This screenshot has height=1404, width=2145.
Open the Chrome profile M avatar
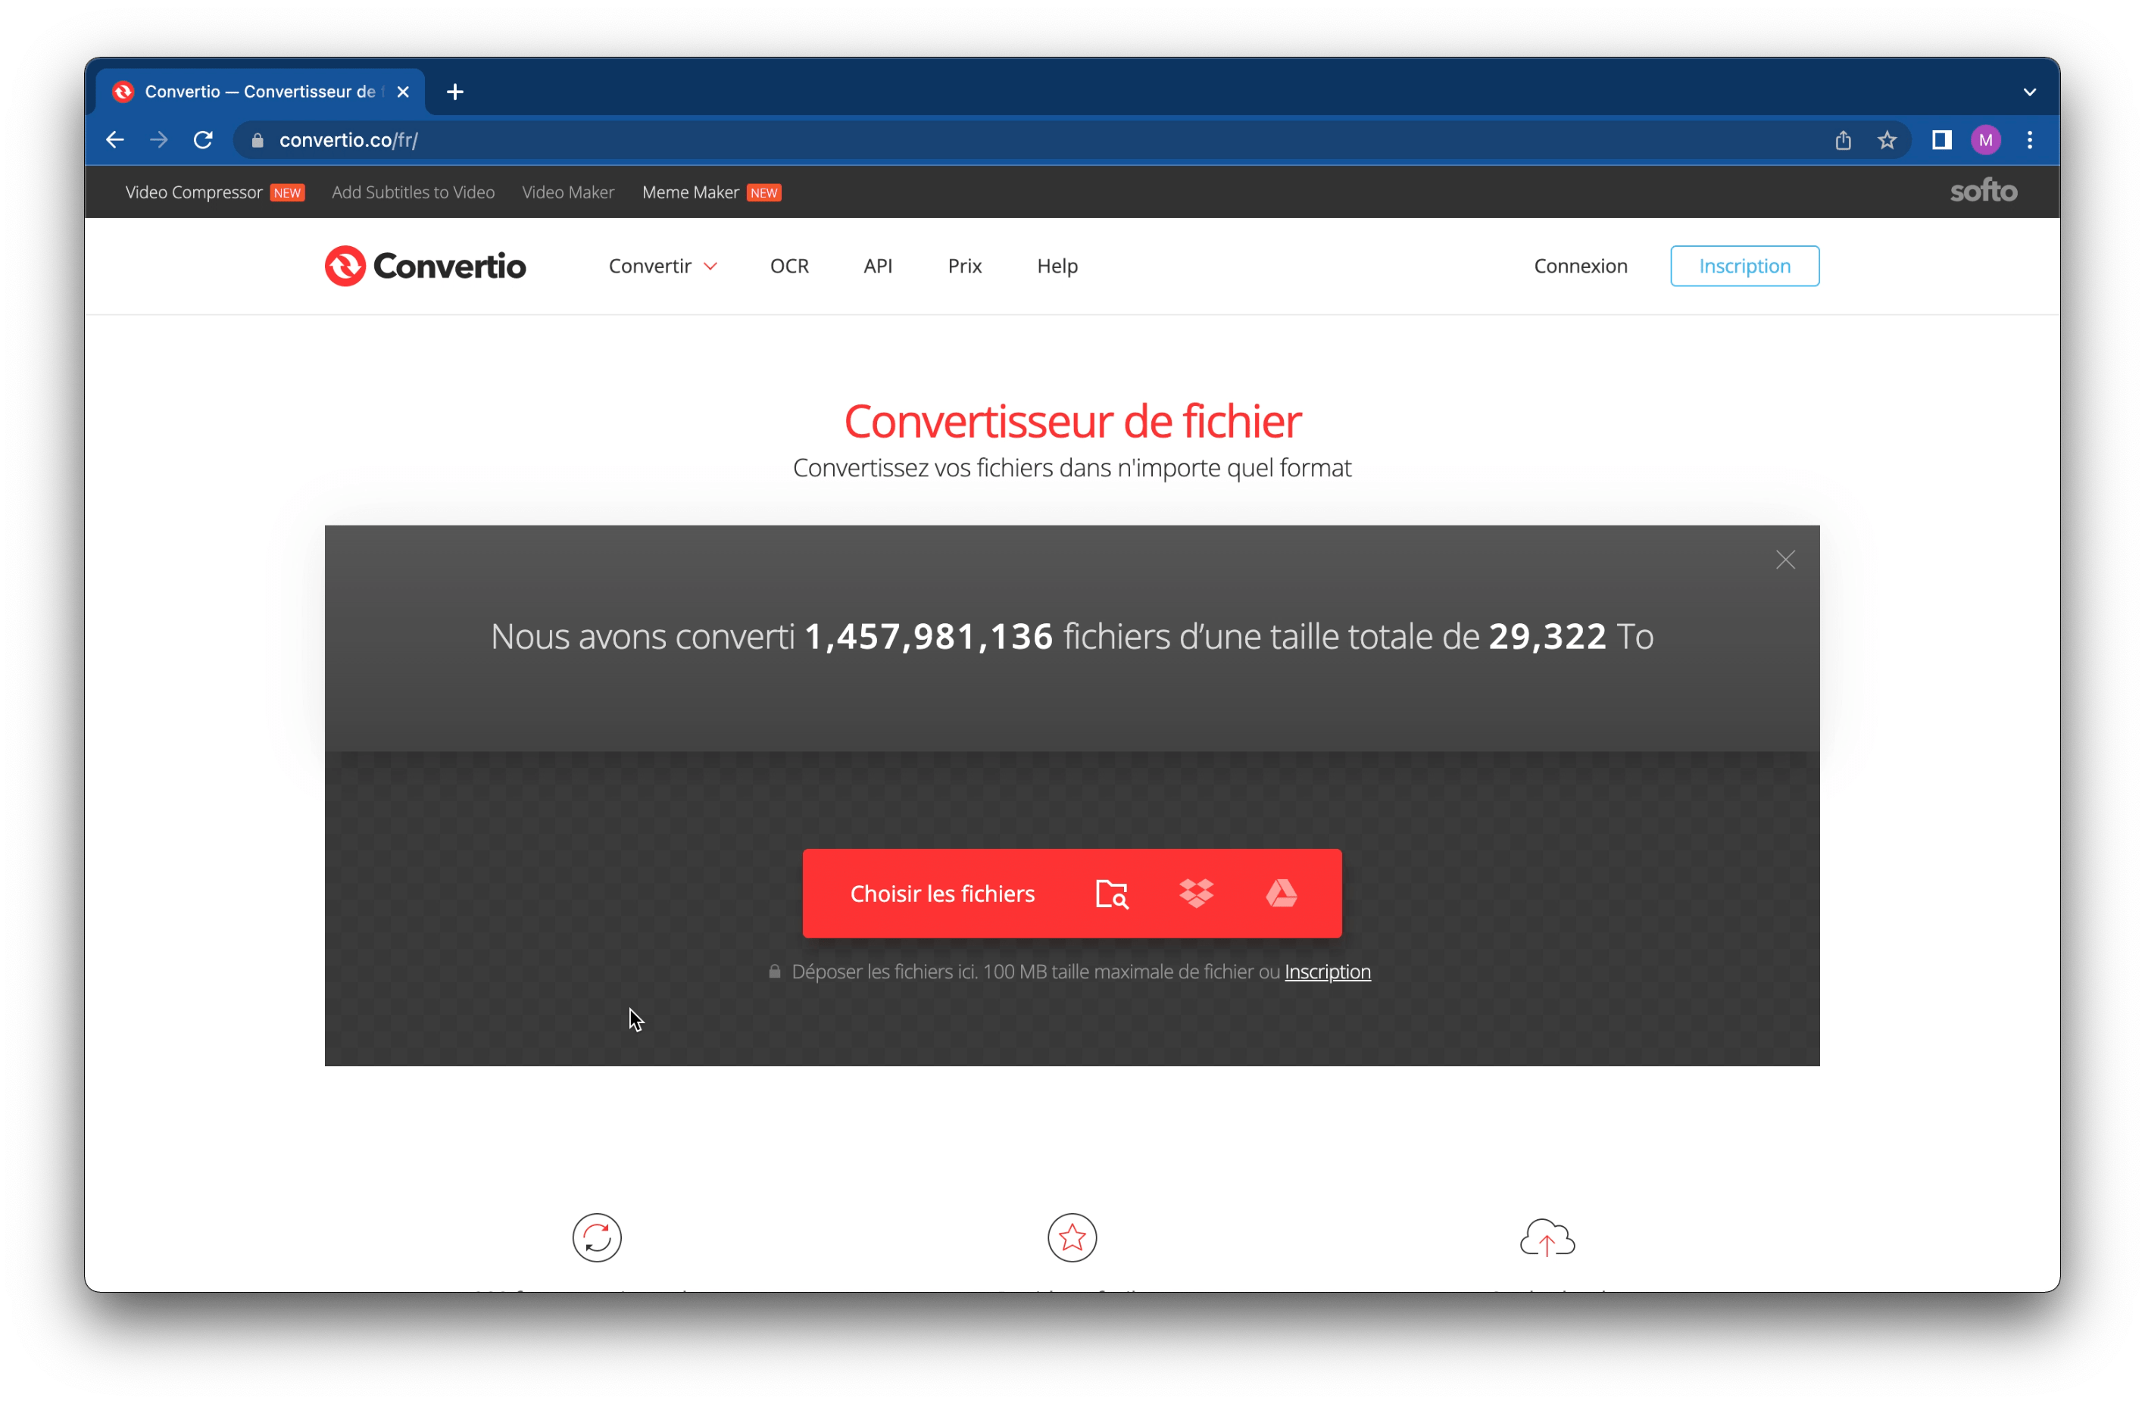[x=1985, y=139]
